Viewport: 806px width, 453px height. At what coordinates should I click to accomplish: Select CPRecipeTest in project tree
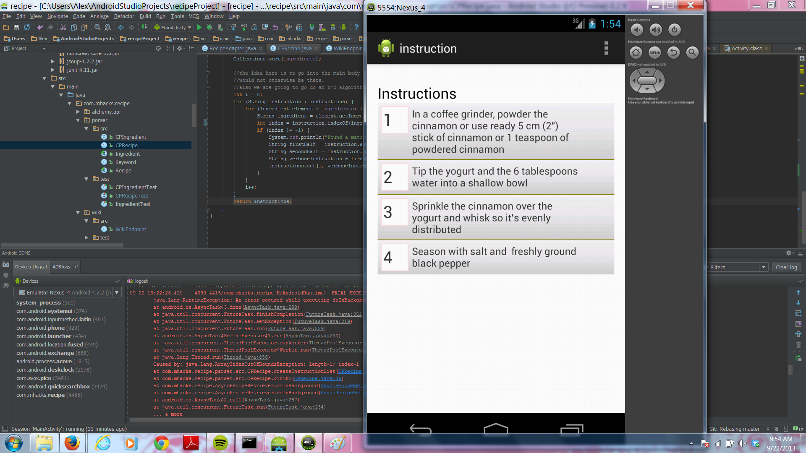131,196
